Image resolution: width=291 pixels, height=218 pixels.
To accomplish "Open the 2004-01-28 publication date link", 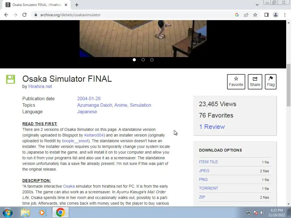I will 89,98.
